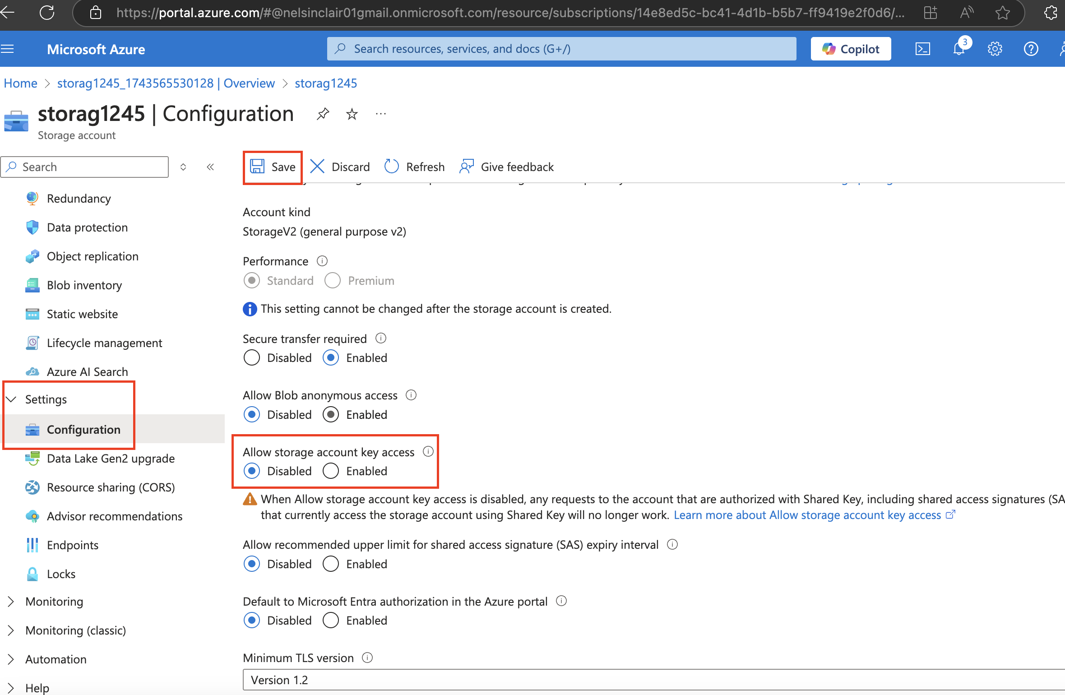
Task: Favorite this page with the star icon
Action: click(x=1002, y=13)
